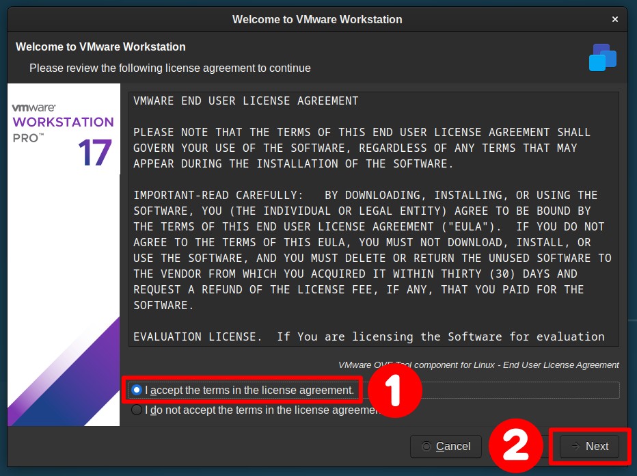Click 'VMware OVF Tool component for Linux' caption
Image resolution: width=637 pixels, height=476 pixels.
(x=478, y=365)
